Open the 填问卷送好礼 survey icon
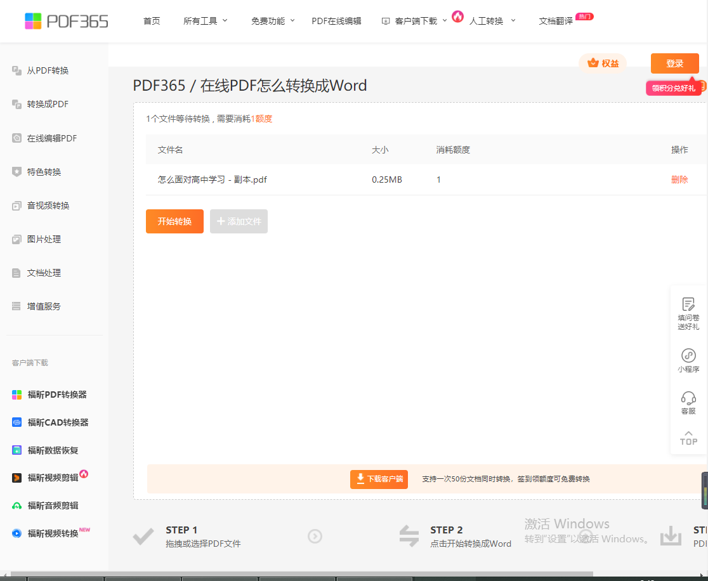This screenshot has height=581, width=708. coord(688,304)
